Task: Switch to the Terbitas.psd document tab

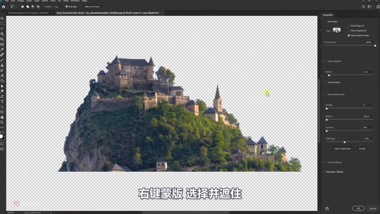Action: coord(28,12)
